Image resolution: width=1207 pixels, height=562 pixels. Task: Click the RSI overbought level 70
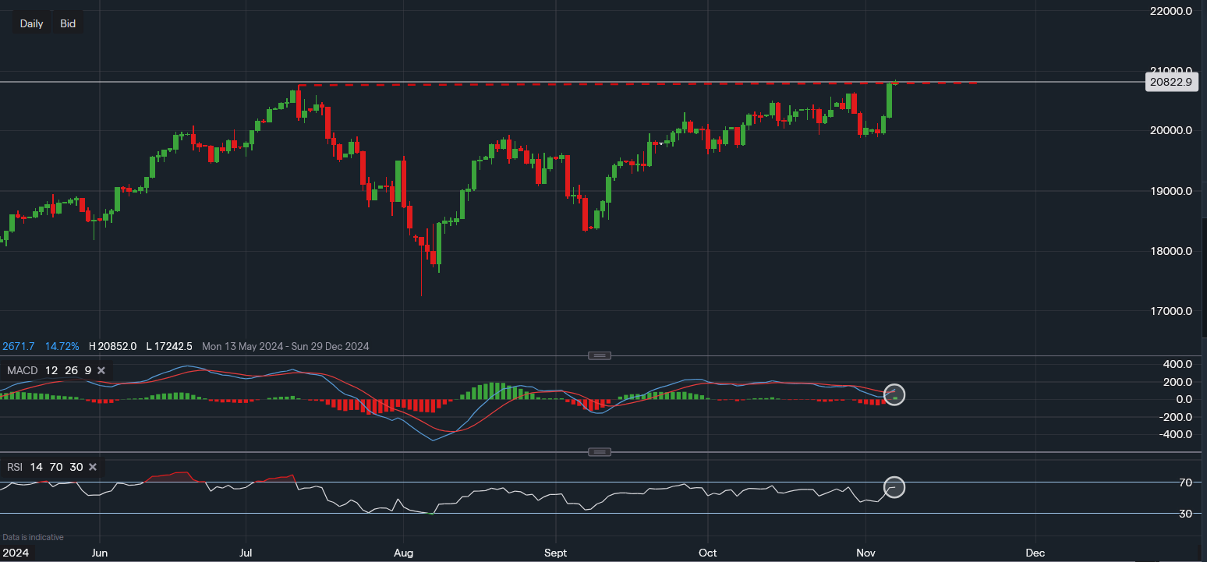tap(56, 467)
